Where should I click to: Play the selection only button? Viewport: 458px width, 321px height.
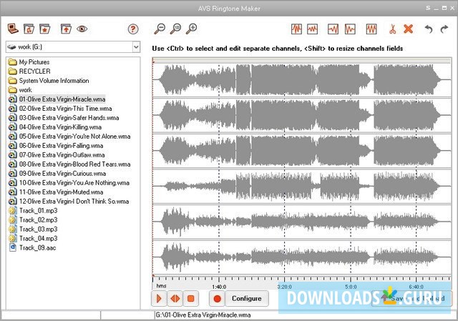coord(175,299)
